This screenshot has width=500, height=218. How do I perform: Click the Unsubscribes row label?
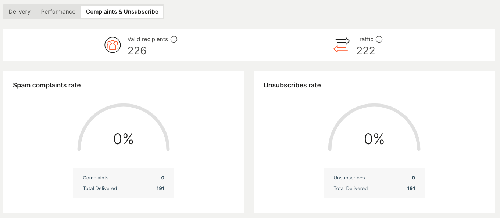pos(349,178)
